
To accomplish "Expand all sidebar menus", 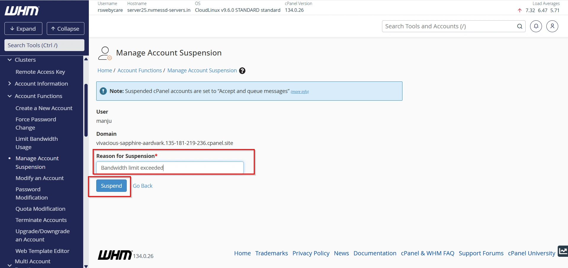I will pos(23,29).
